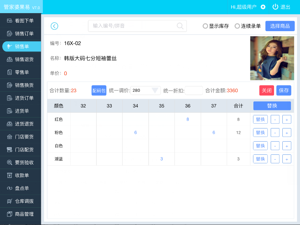This screenshot has height=225, width=300.
Task: Decrease quantity in the 湖蓝 row
Action: click(275, 159)
